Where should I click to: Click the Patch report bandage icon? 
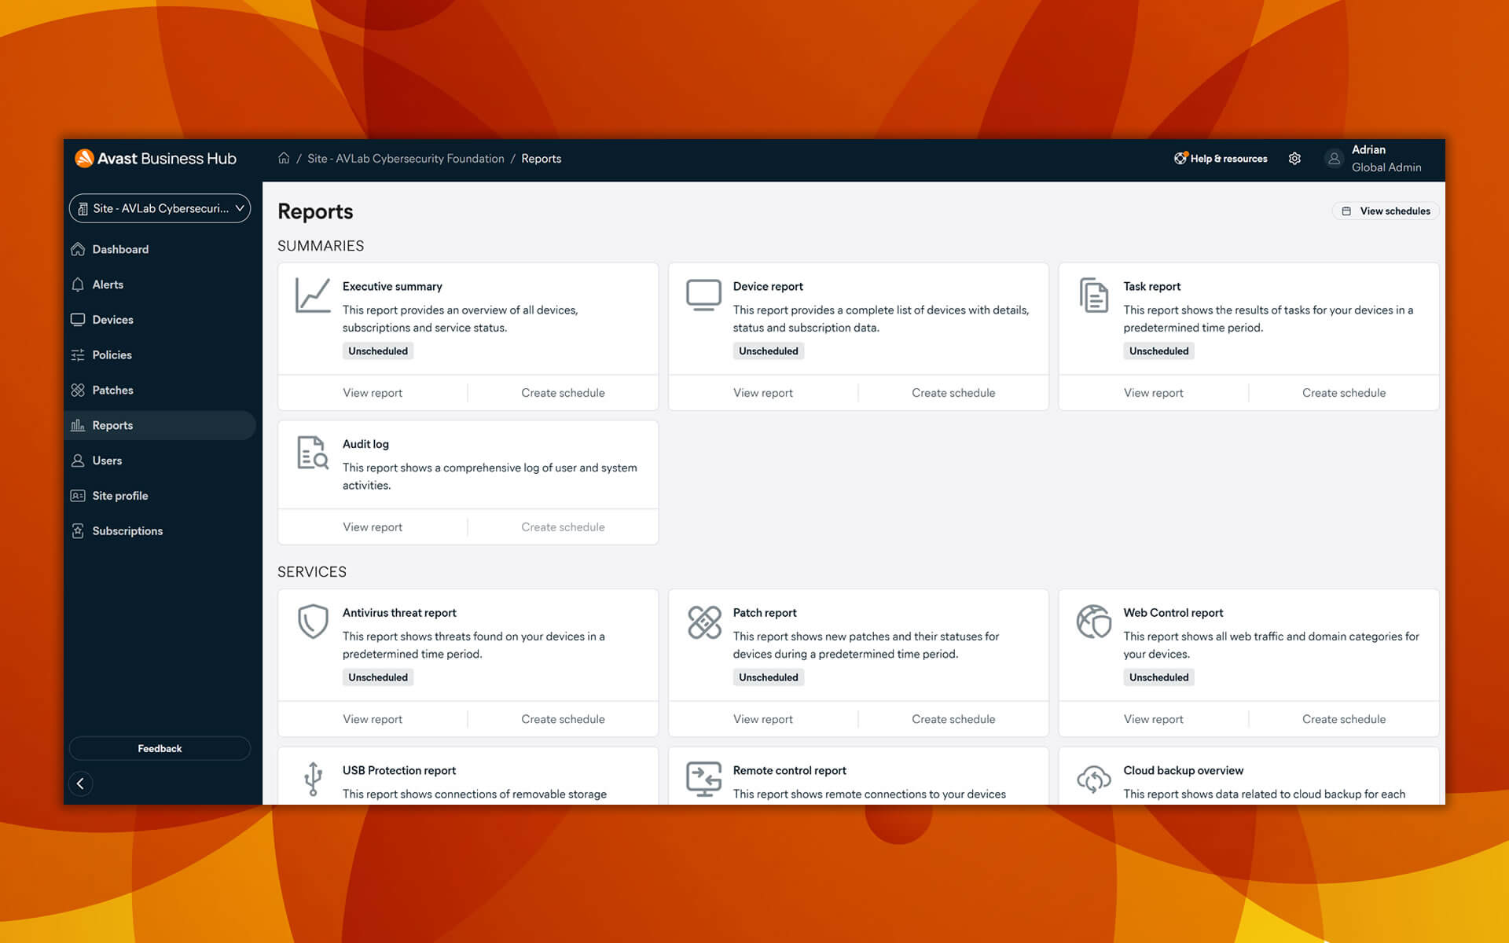704,622
